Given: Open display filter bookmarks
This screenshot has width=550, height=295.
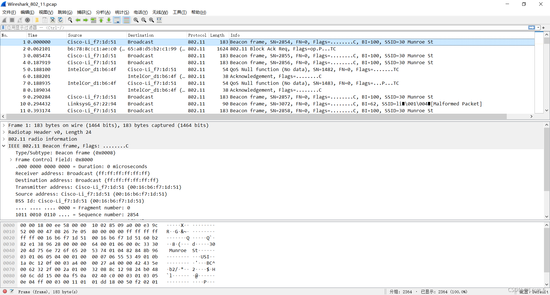Looking at the screenshot, I should pos(3,27).
